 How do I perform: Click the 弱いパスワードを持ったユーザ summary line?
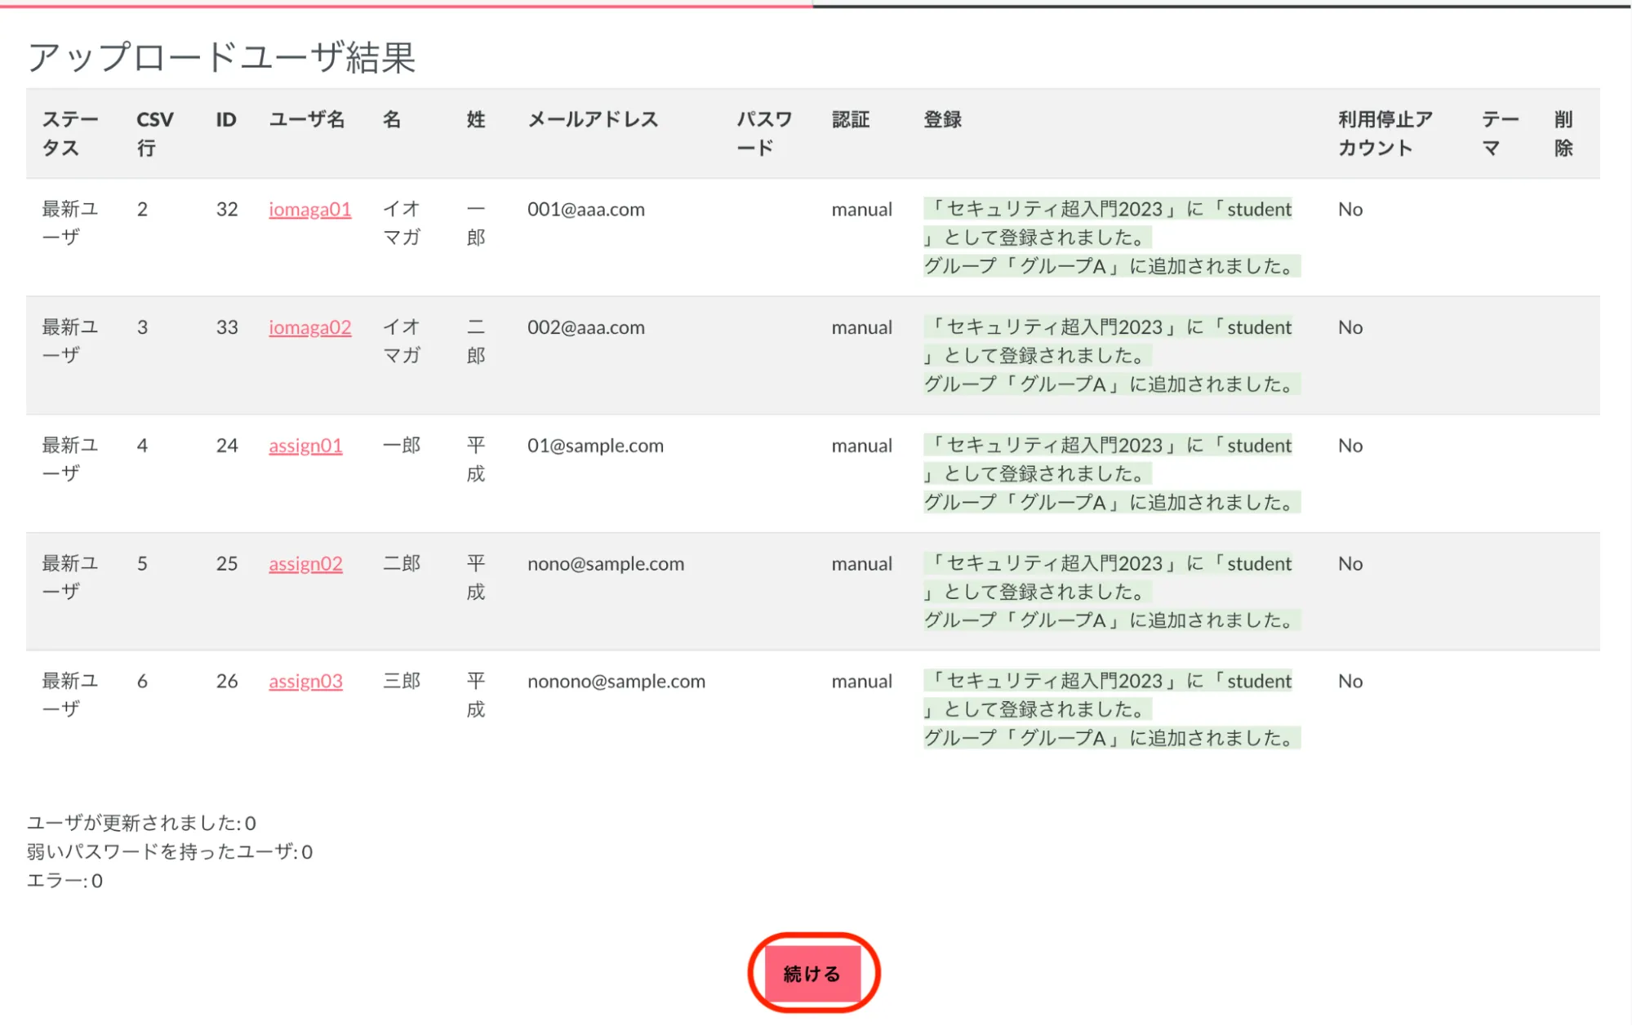[169, 852]
